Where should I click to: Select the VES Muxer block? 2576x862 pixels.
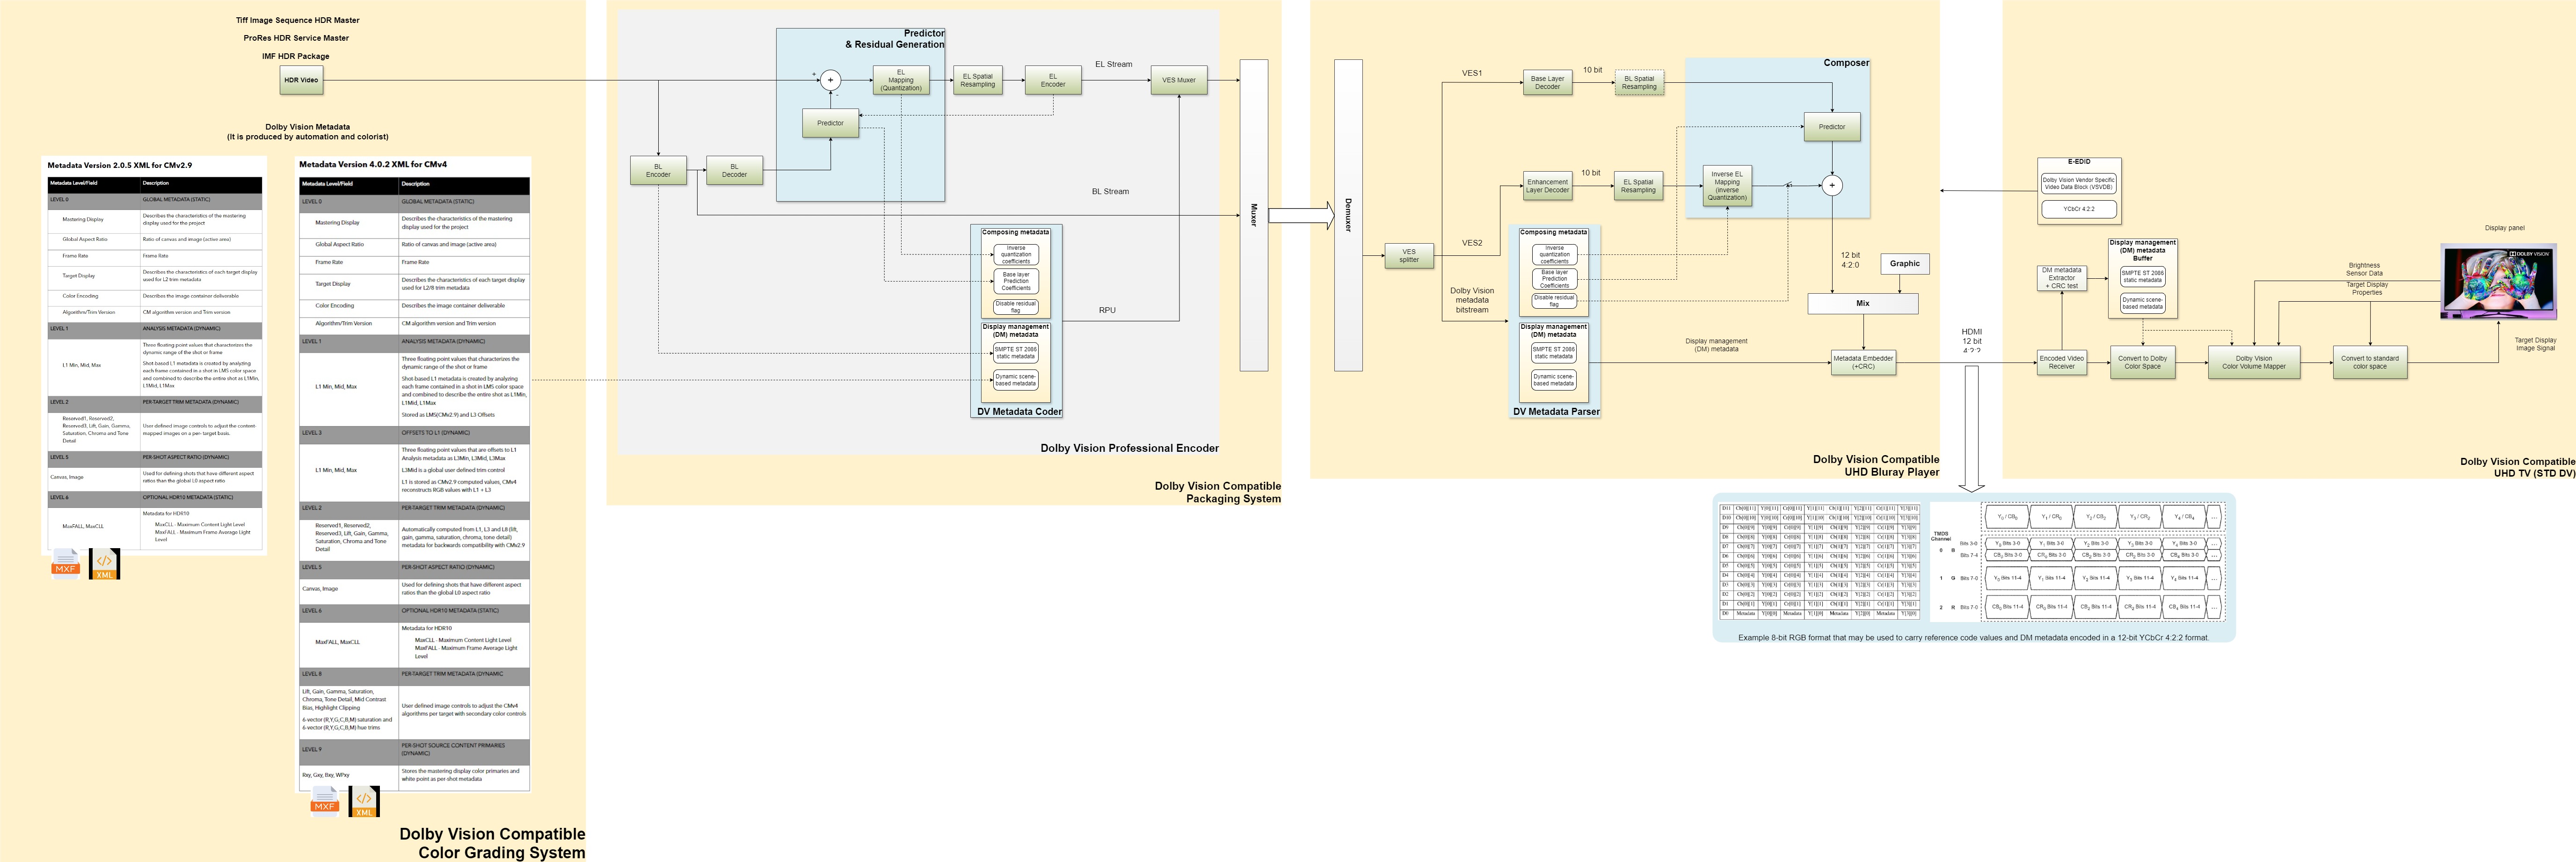[1179, 80]
